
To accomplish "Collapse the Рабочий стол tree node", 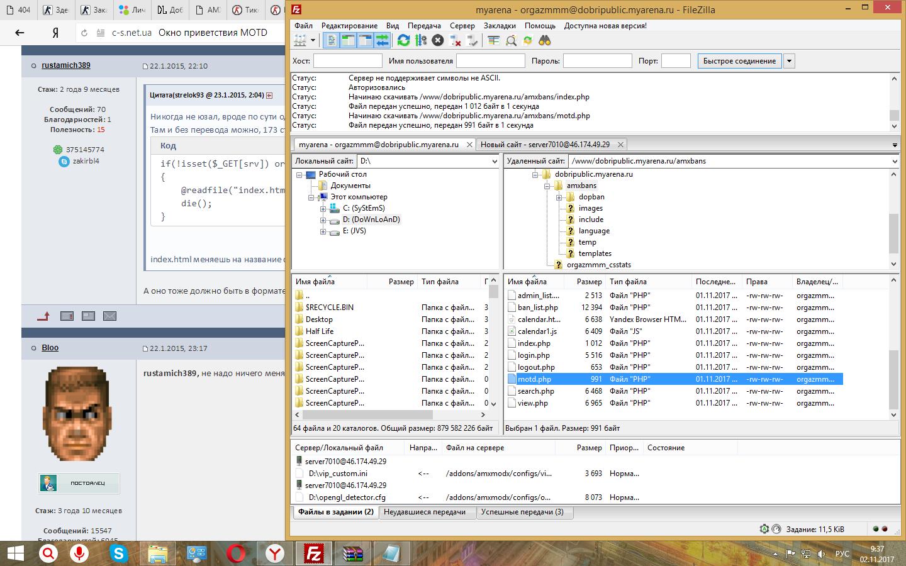I will point(299,175).
